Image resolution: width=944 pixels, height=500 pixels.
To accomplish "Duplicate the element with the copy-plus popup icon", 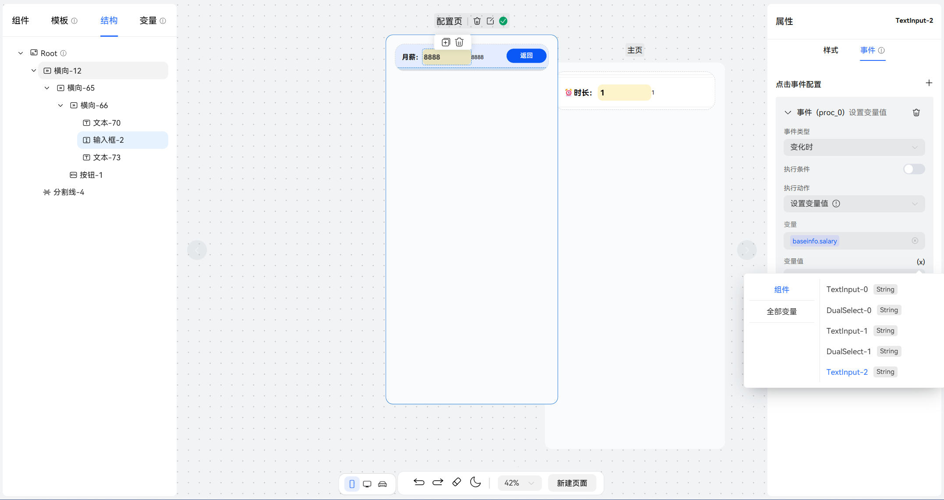I will click(446, 42).
